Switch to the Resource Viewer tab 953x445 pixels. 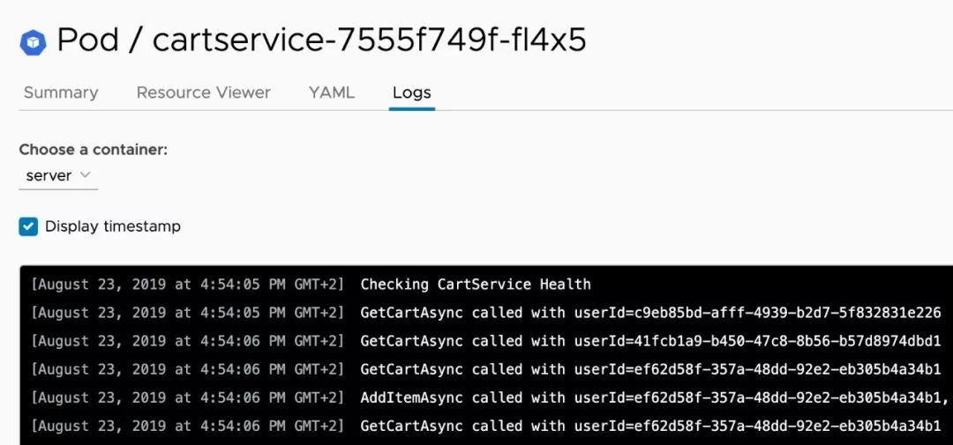203,93
